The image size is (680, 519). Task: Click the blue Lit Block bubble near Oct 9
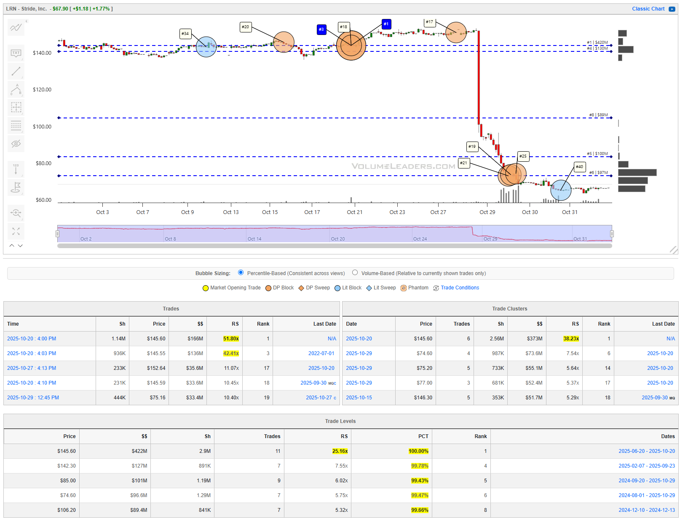pyautogui.click(x=206, y=47)
